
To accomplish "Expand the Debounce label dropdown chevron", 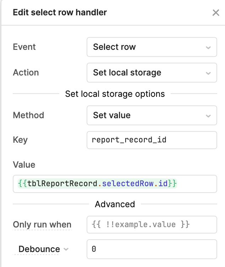I will pyautogui.click(x=66, y=249).
